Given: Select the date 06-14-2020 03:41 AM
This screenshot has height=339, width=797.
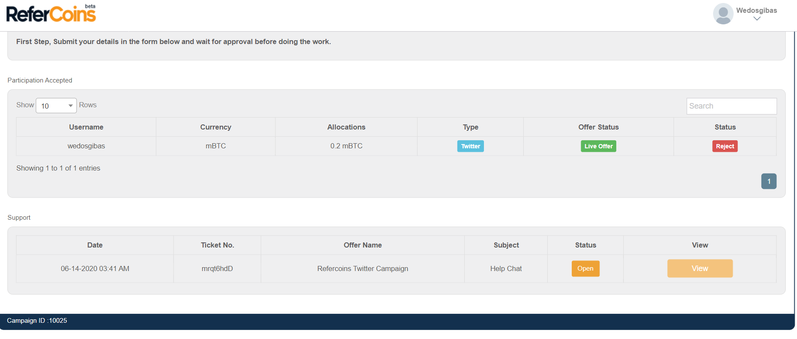Looking at the screenshot, I should [x=95, y=268].
